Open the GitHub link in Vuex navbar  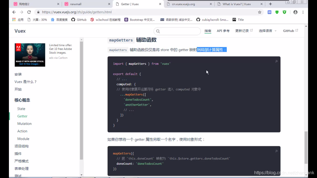(290, 31)
